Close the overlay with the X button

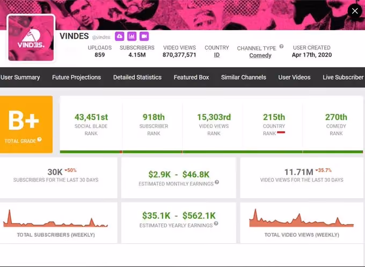coord(355,11)
